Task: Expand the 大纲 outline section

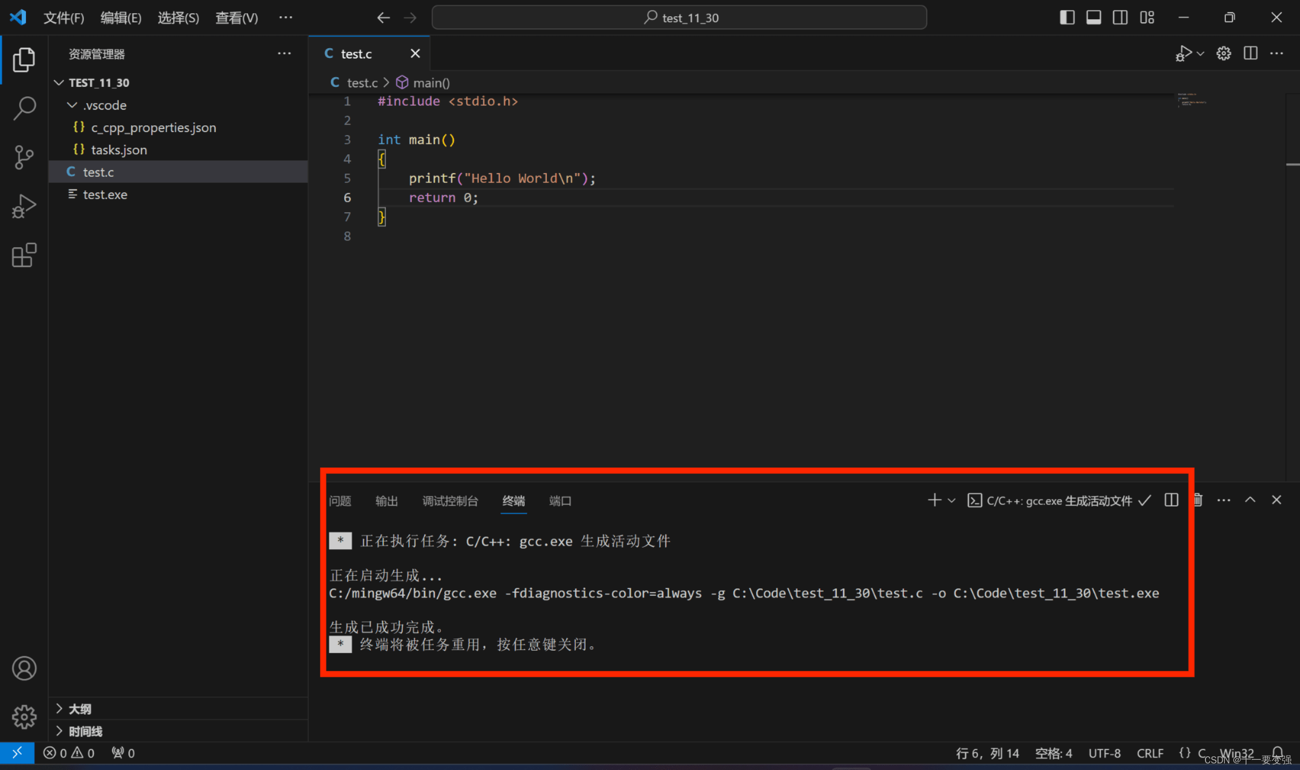Action: pyautogui.click(x=178, y=709)
